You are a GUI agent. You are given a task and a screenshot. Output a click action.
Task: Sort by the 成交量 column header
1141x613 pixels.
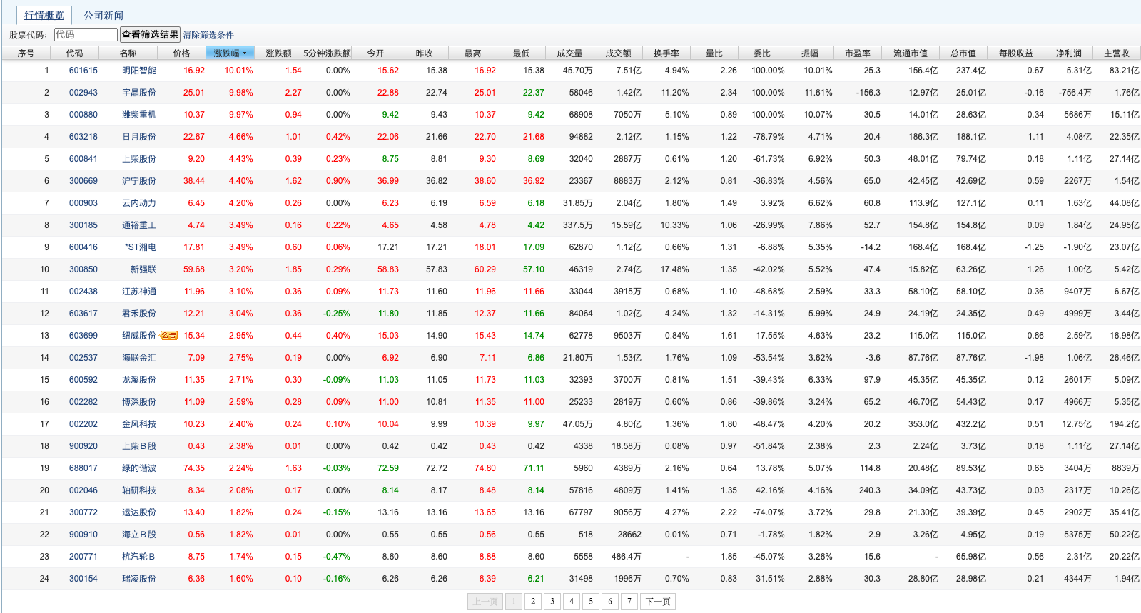[x=569, y=53]
